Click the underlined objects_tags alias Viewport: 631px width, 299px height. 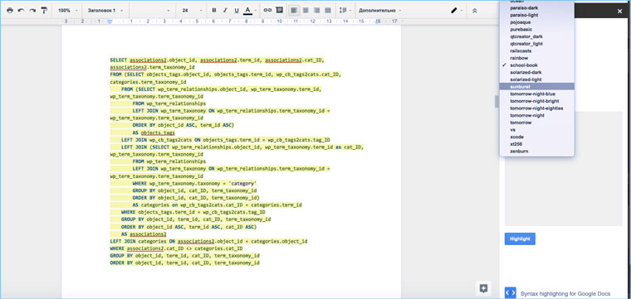[x=158, y=133]
